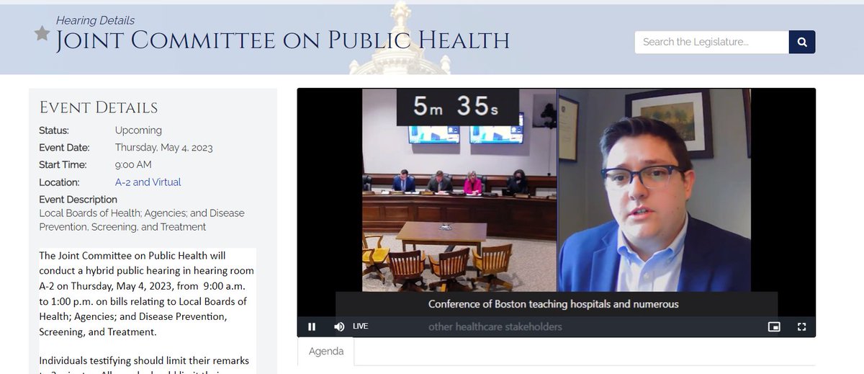Screen dimensions: 864x374
Task: Click the 'Location:' label
Action: [59, 182]
